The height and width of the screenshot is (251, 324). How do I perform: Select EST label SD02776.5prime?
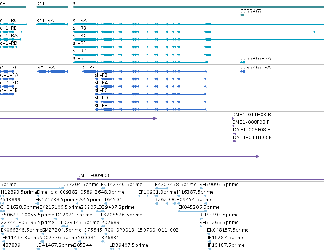pyautogui.click(x=59, y=238)
